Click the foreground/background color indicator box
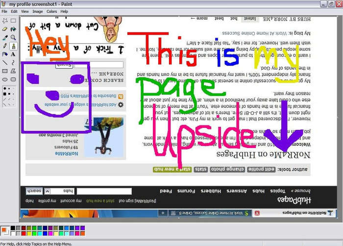Viewport: 343px width, 246px height. coord(5,231)
